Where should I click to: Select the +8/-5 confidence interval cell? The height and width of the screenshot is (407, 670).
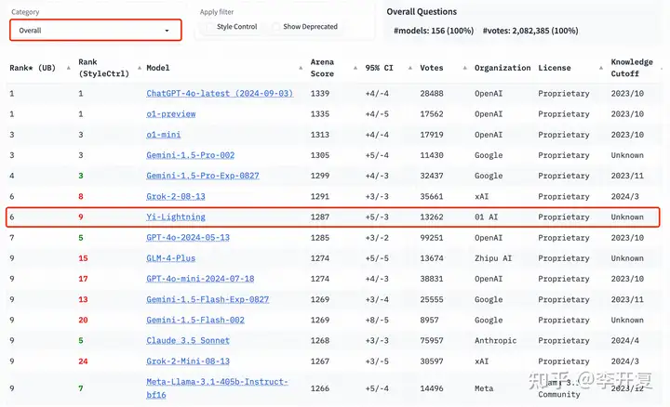(x=377, y=320)
